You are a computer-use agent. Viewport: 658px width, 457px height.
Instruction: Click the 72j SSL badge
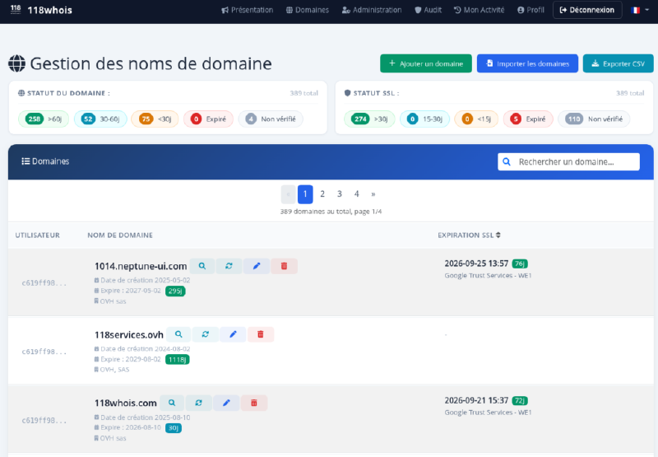pos(520,401)
